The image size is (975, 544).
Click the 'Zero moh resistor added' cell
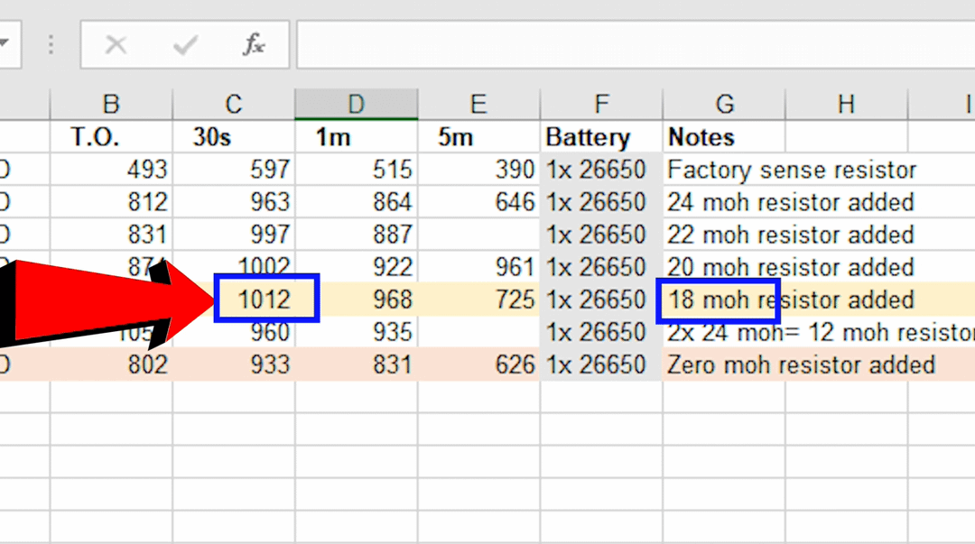(800, 364)
